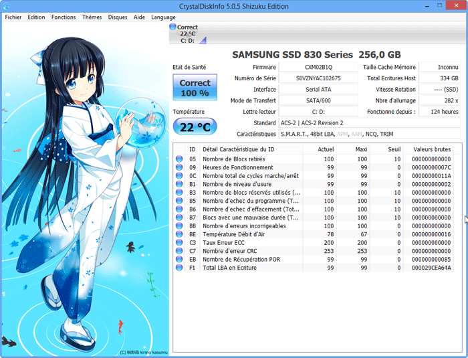Click the Seuil column header
The image size is (468, 358).
[x=386, y=149]
